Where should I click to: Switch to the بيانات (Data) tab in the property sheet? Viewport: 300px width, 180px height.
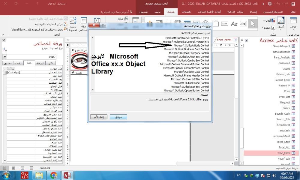pos(18,63)
